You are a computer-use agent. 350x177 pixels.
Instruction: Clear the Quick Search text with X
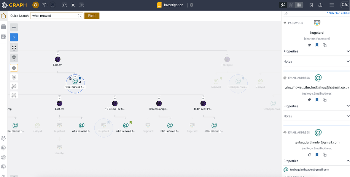click(80, 16)
